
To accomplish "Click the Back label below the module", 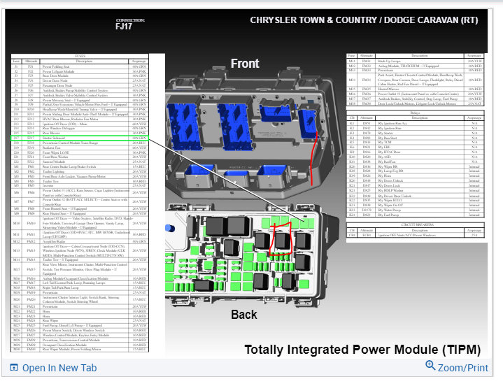I will click(244, 315).
